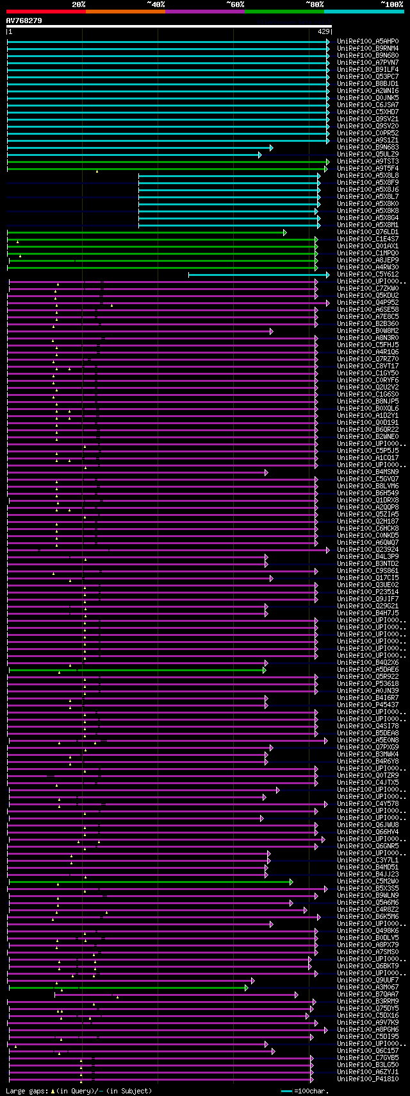Click label UniRef100_A5X8K8
Screen dimensions: 410x1096
pos(368,211)
